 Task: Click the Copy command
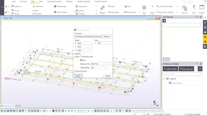click(x=111, y=6)
